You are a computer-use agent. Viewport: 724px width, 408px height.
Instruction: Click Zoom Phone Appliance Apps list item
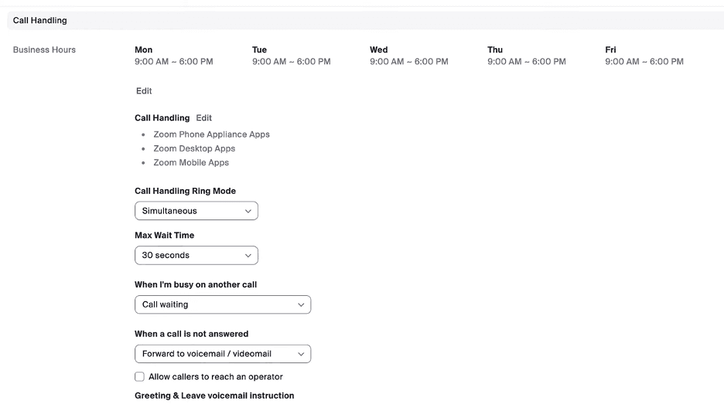(211, 134)
